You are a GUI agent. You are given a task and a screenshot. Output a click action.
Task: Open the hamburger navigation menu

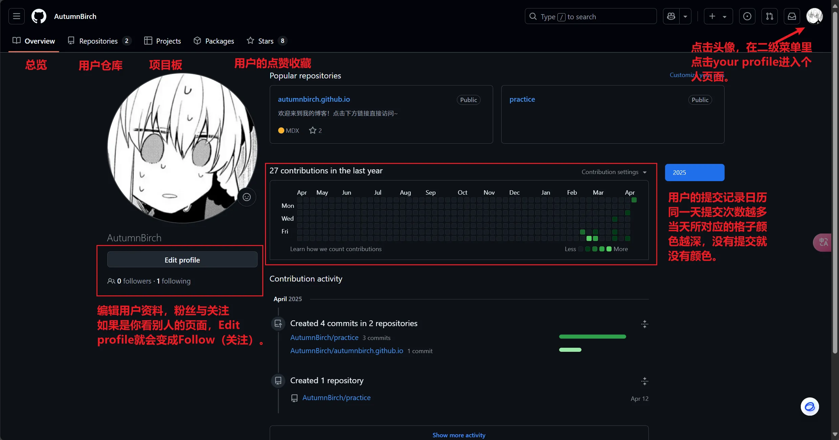pyautogui.click(x=17, y=16)
